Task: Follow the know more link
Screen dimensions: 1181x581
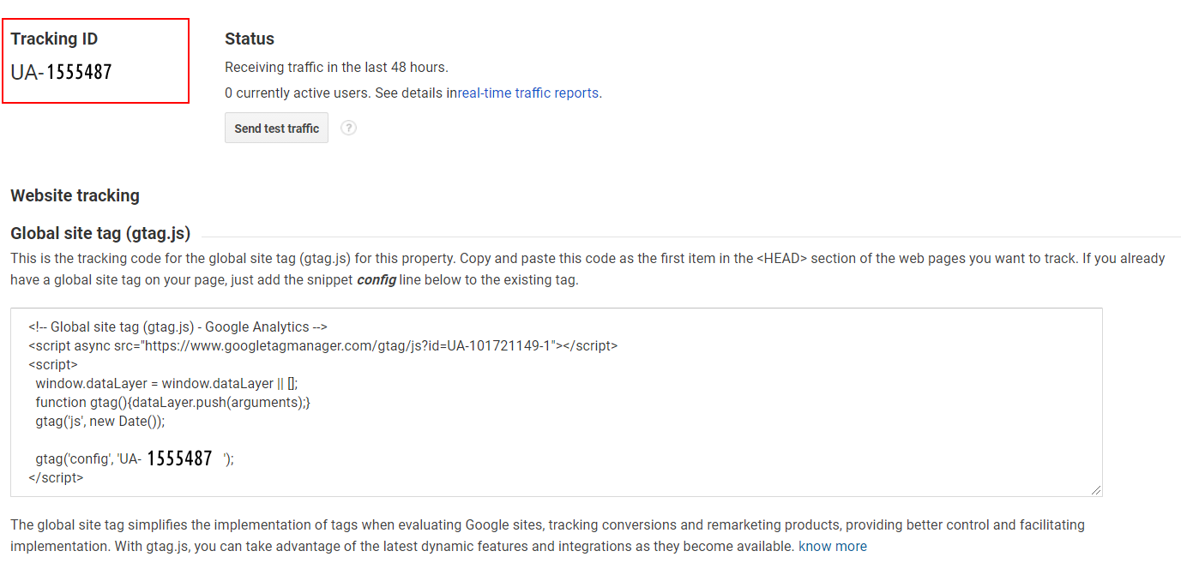Action: point(833,546)
